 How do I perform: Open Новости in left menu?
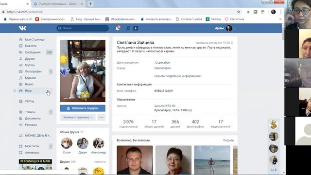[31, 46]
